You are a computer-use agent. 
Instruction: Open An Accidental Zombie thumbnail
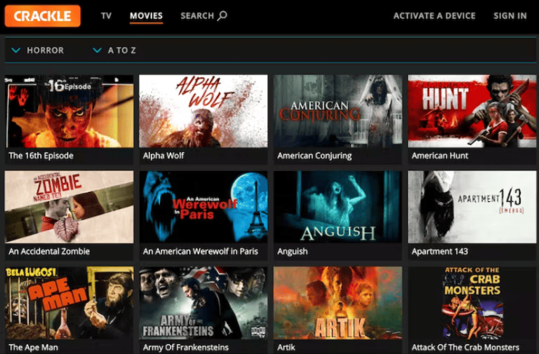[69, 207]
